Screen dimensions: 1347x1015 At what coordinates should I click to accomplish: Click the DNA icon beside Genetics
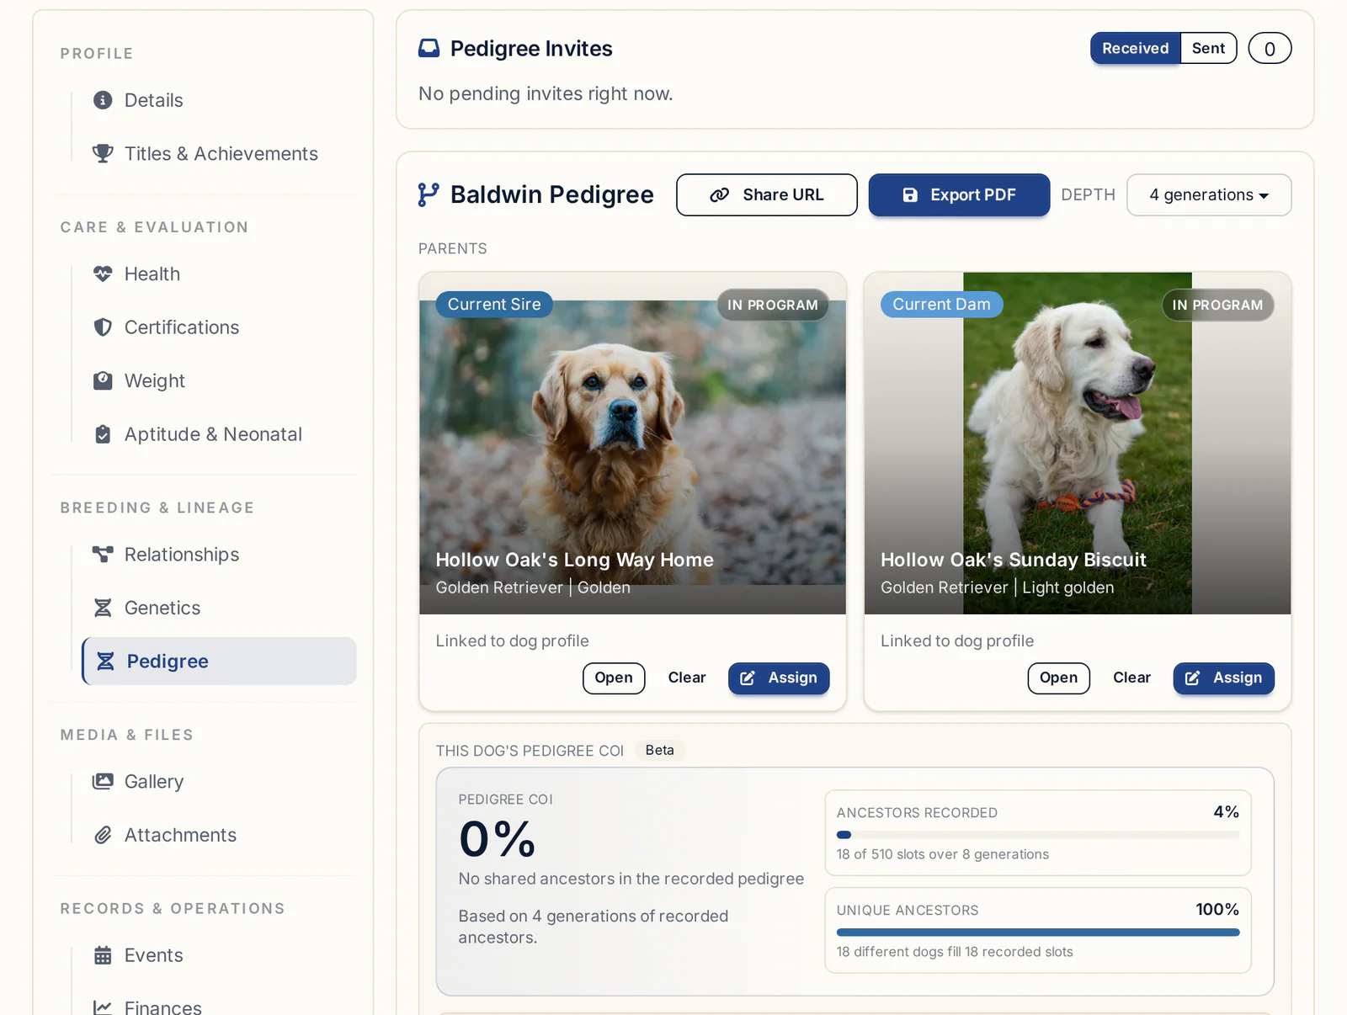click(103, 608)
